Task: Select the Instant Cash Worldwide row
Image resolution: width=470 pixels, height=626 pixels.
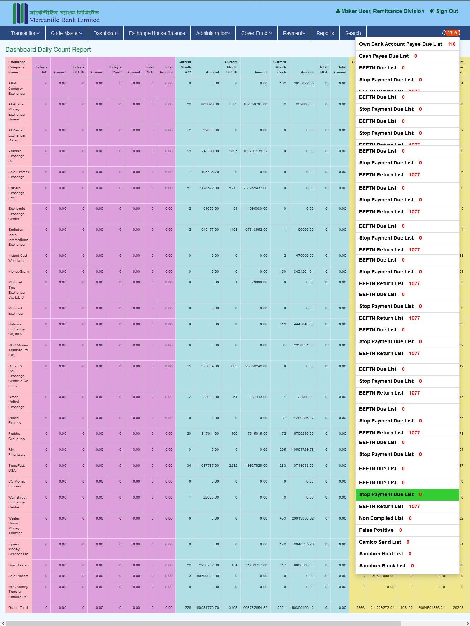Action: tap(18, 258)
